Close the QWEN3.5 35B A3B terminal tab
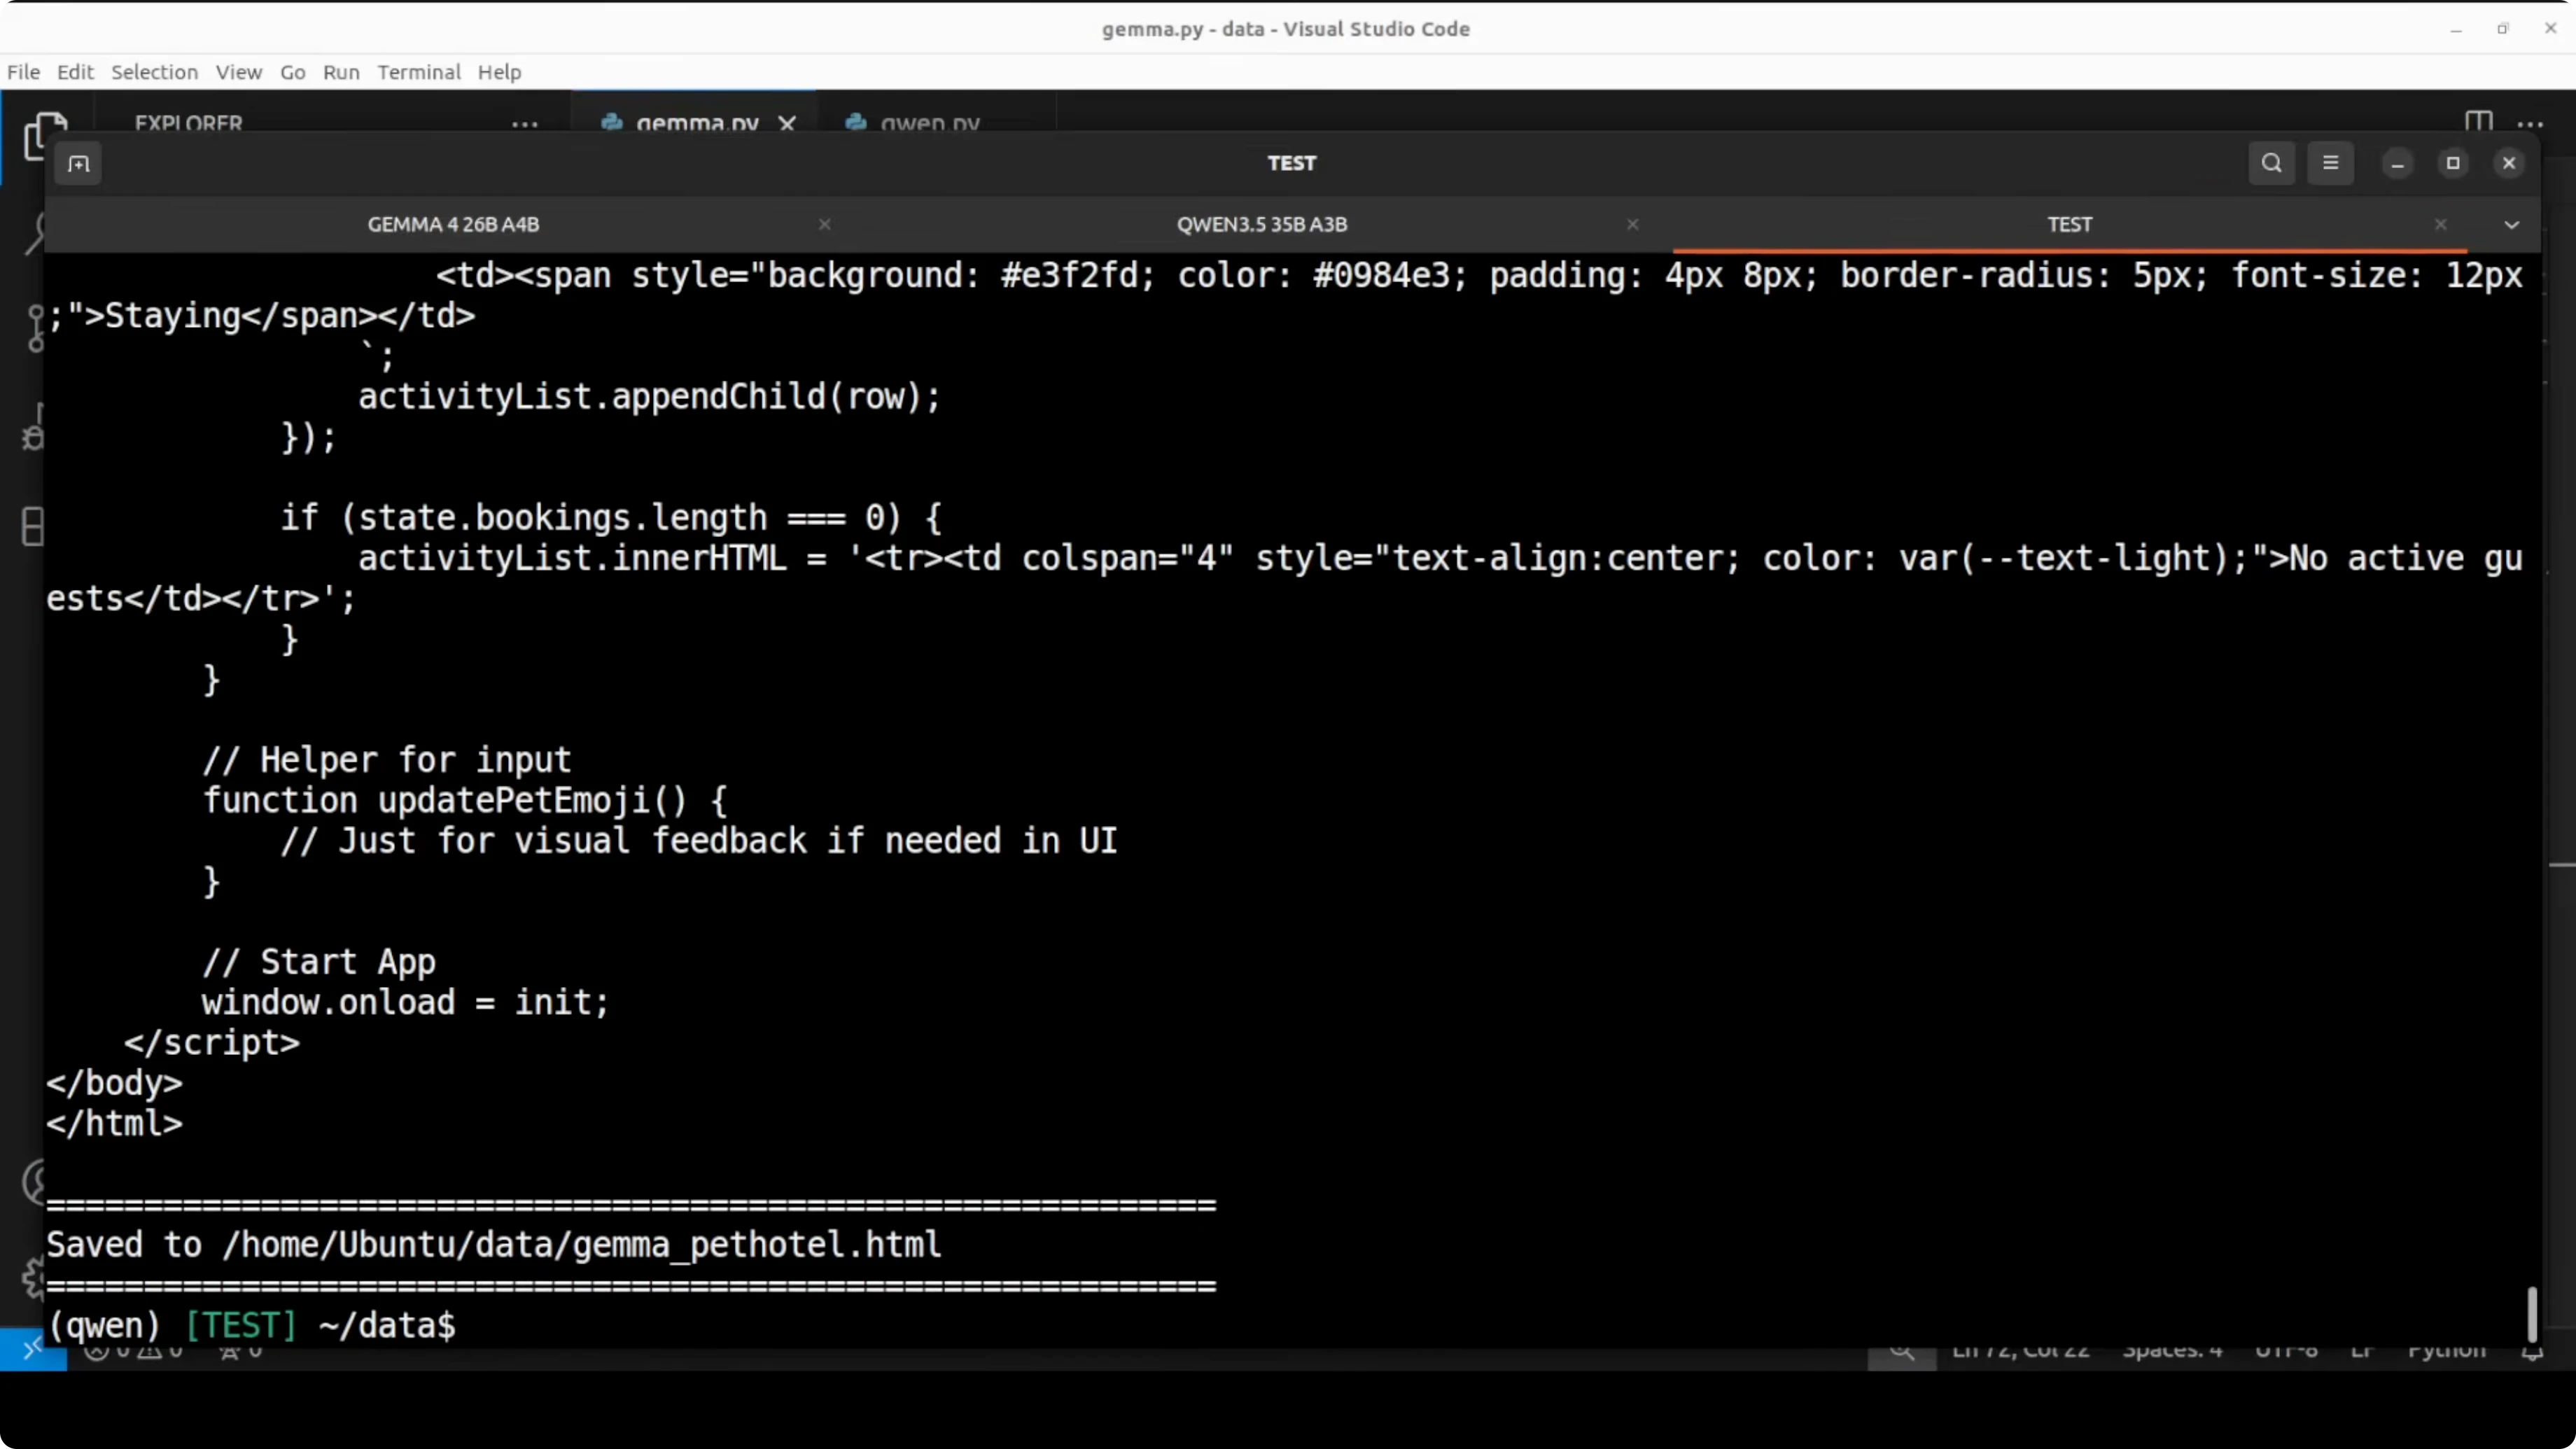Image resolution: width=2576 pixels, height=1449 pixels. pos(1632,225)
